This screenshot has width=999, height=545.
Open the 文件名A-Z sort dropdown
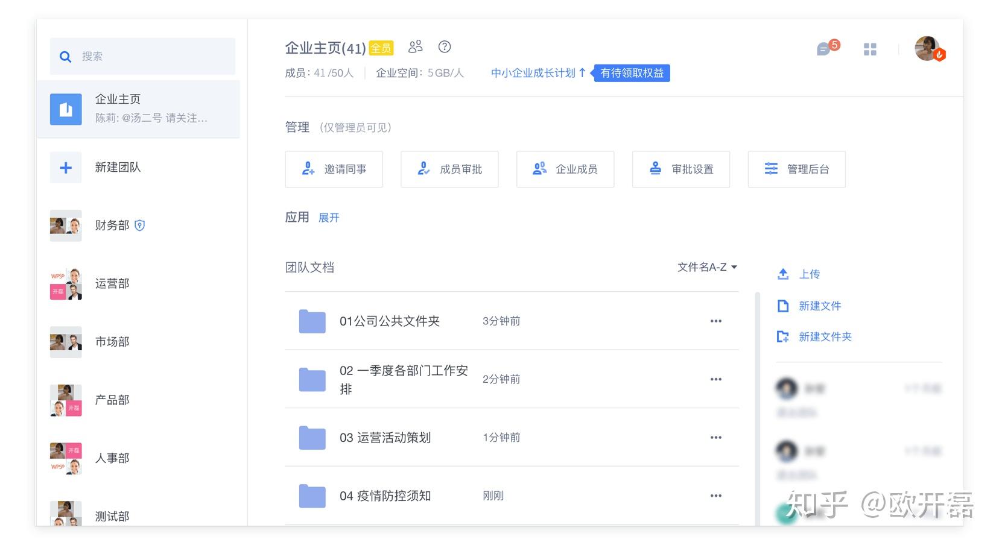coord(707,266)
